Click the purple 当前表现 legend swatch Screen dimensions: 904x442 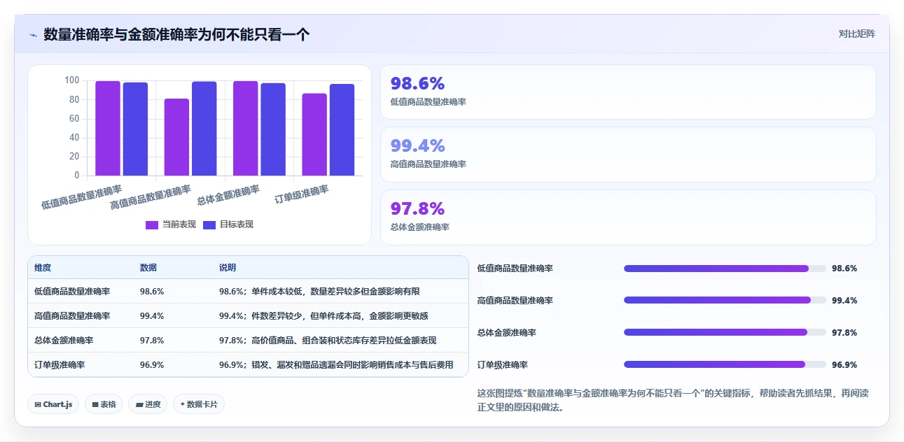click(152, 224)
